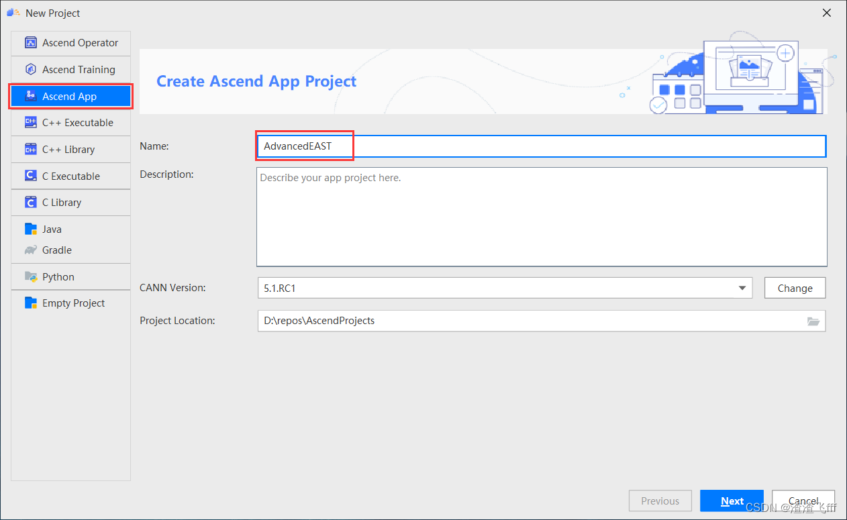Choose the Empty Project icon
Viewport: 847px width, 520px height.
30,303
